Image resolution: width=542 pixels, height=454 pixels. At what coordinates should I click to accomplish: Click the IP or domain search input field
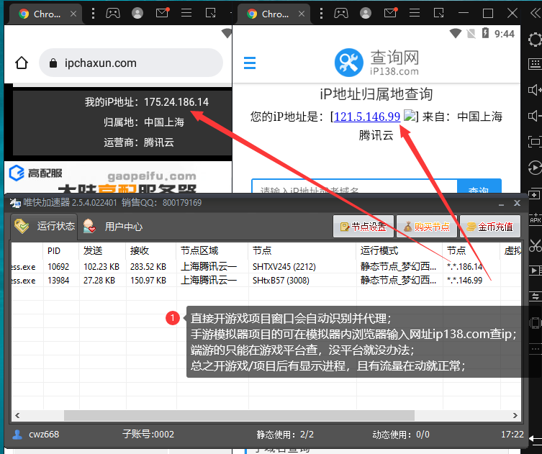(x=354, y=186)
